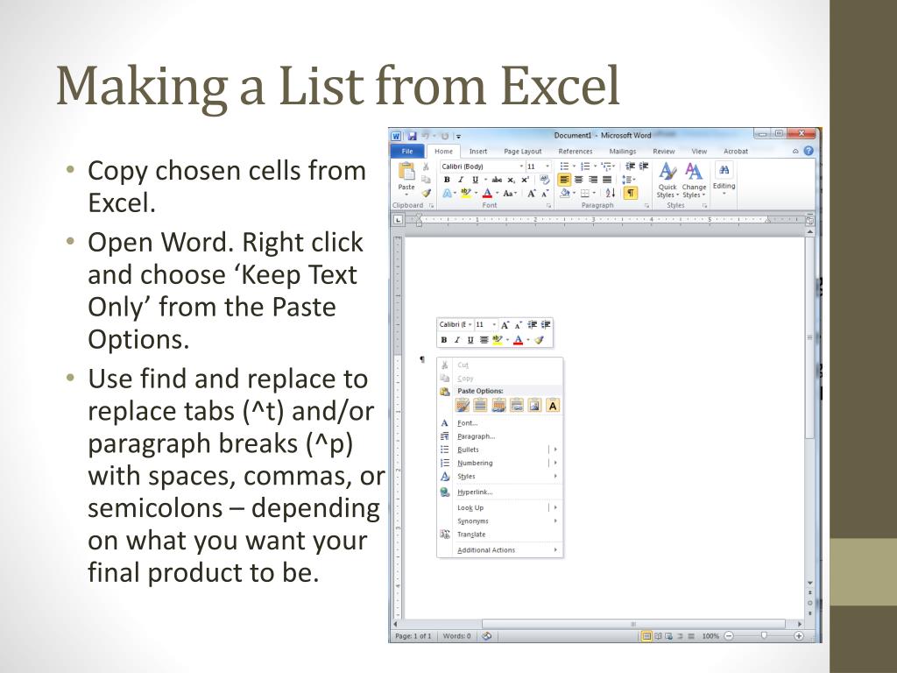
Task: Open the Font dialog launcher in ribbon
Action: click(x=548, y=205)
